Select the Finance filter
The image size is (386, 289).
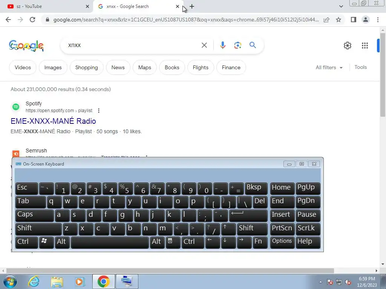(231, 67)
